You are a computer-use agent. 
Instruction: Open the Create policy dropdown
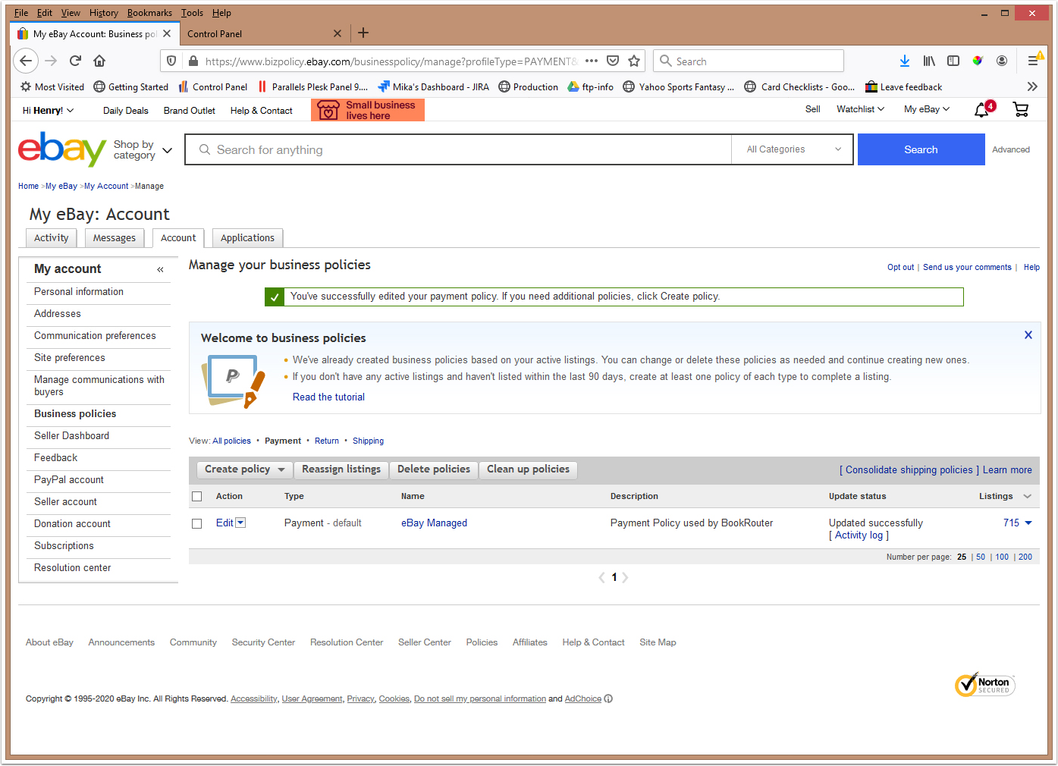pos(244,469)
